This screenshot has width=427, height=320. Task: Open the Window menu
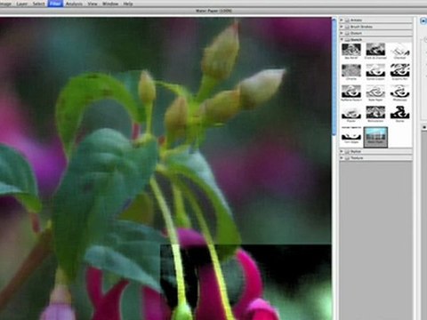(110, 4)
